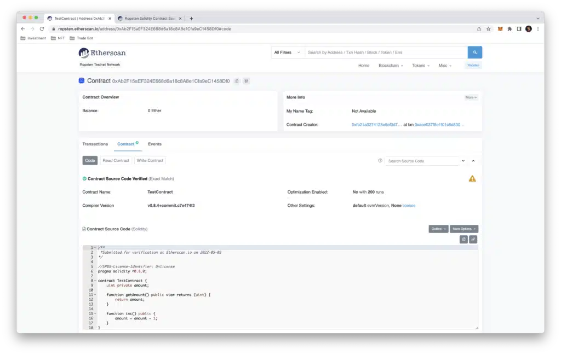Image resolution: width=561 pixels, height=355 pixels.
Task: Open the All Filters dropdown
Action: 287,53
